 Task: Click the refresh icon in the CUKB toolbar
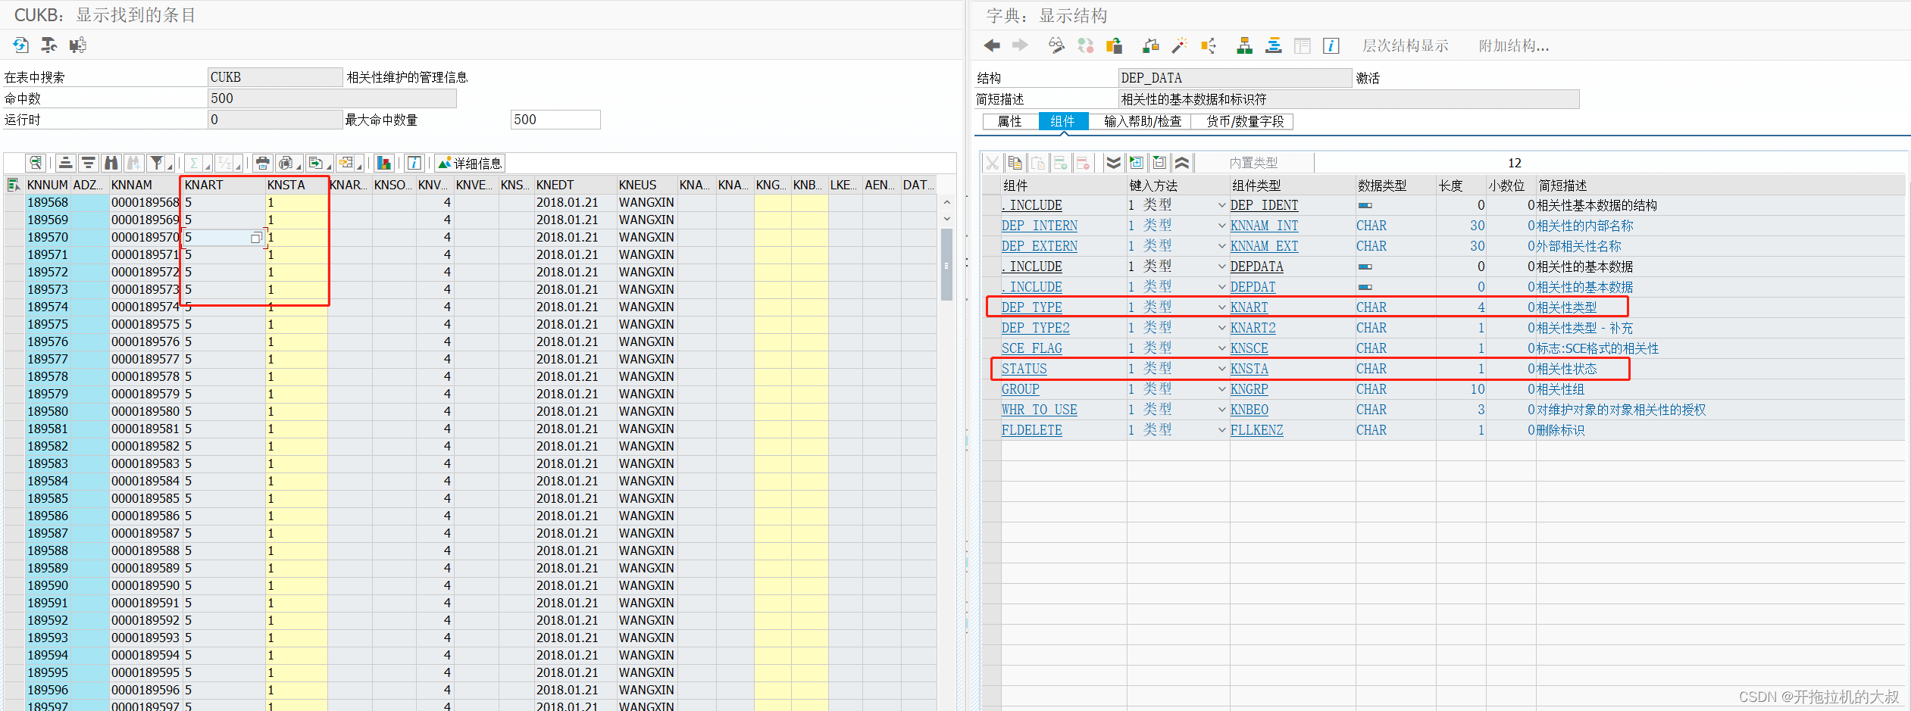click(20, 45)
